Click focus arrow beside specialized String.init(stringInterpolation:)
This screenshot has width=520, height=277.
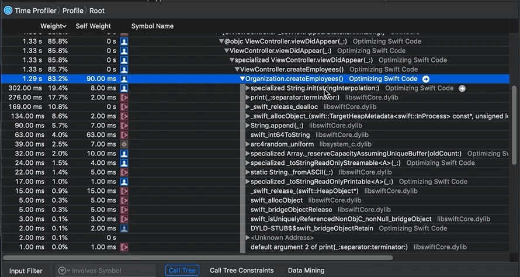[462, 88]
